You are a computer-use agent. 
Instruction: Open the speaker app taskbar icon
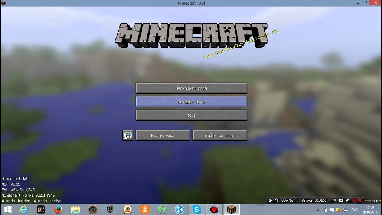(93, 209)
